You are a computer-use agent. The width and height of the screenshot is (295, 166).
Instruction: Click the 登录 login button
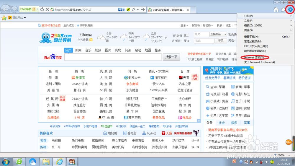pyautogui.click(x=221, y=41)
